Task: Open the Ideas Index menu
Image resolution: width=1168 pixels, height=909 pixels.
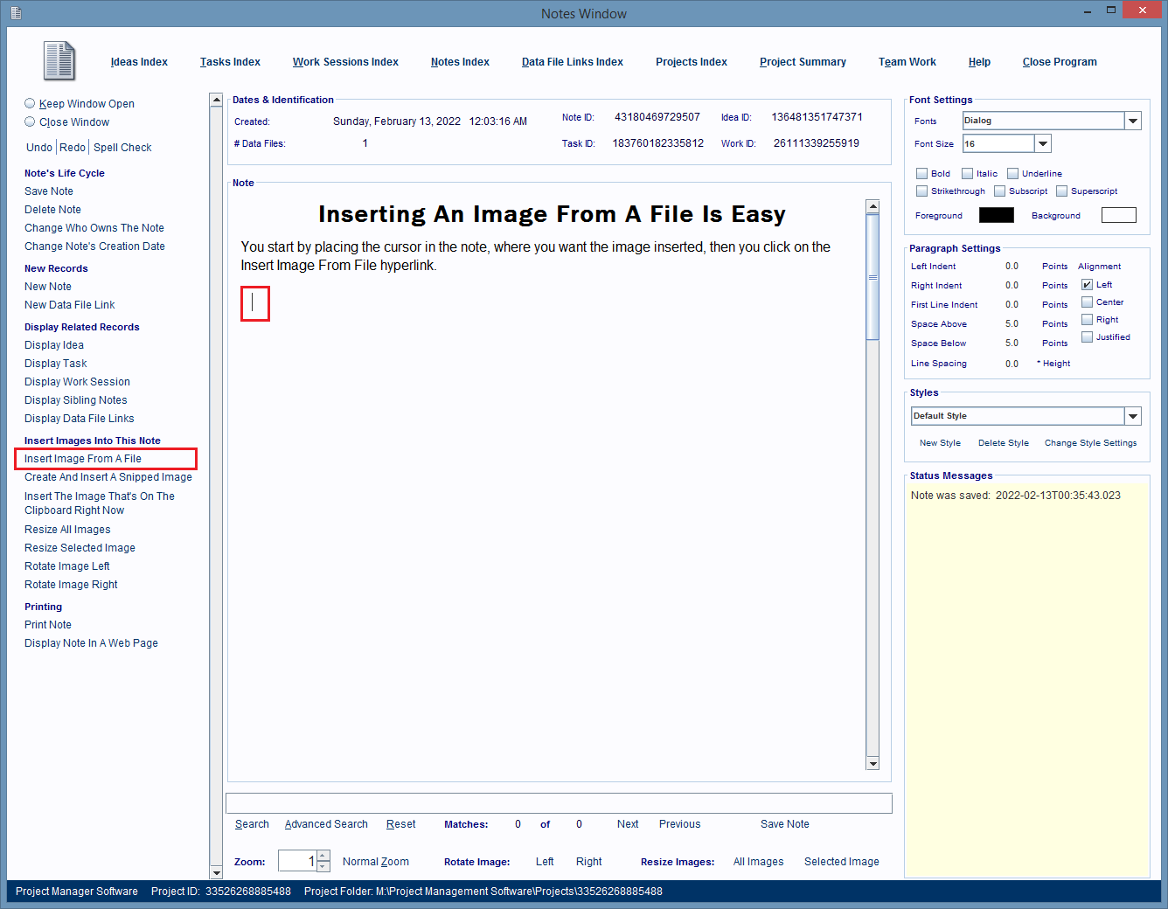Action: click(139, 62)
